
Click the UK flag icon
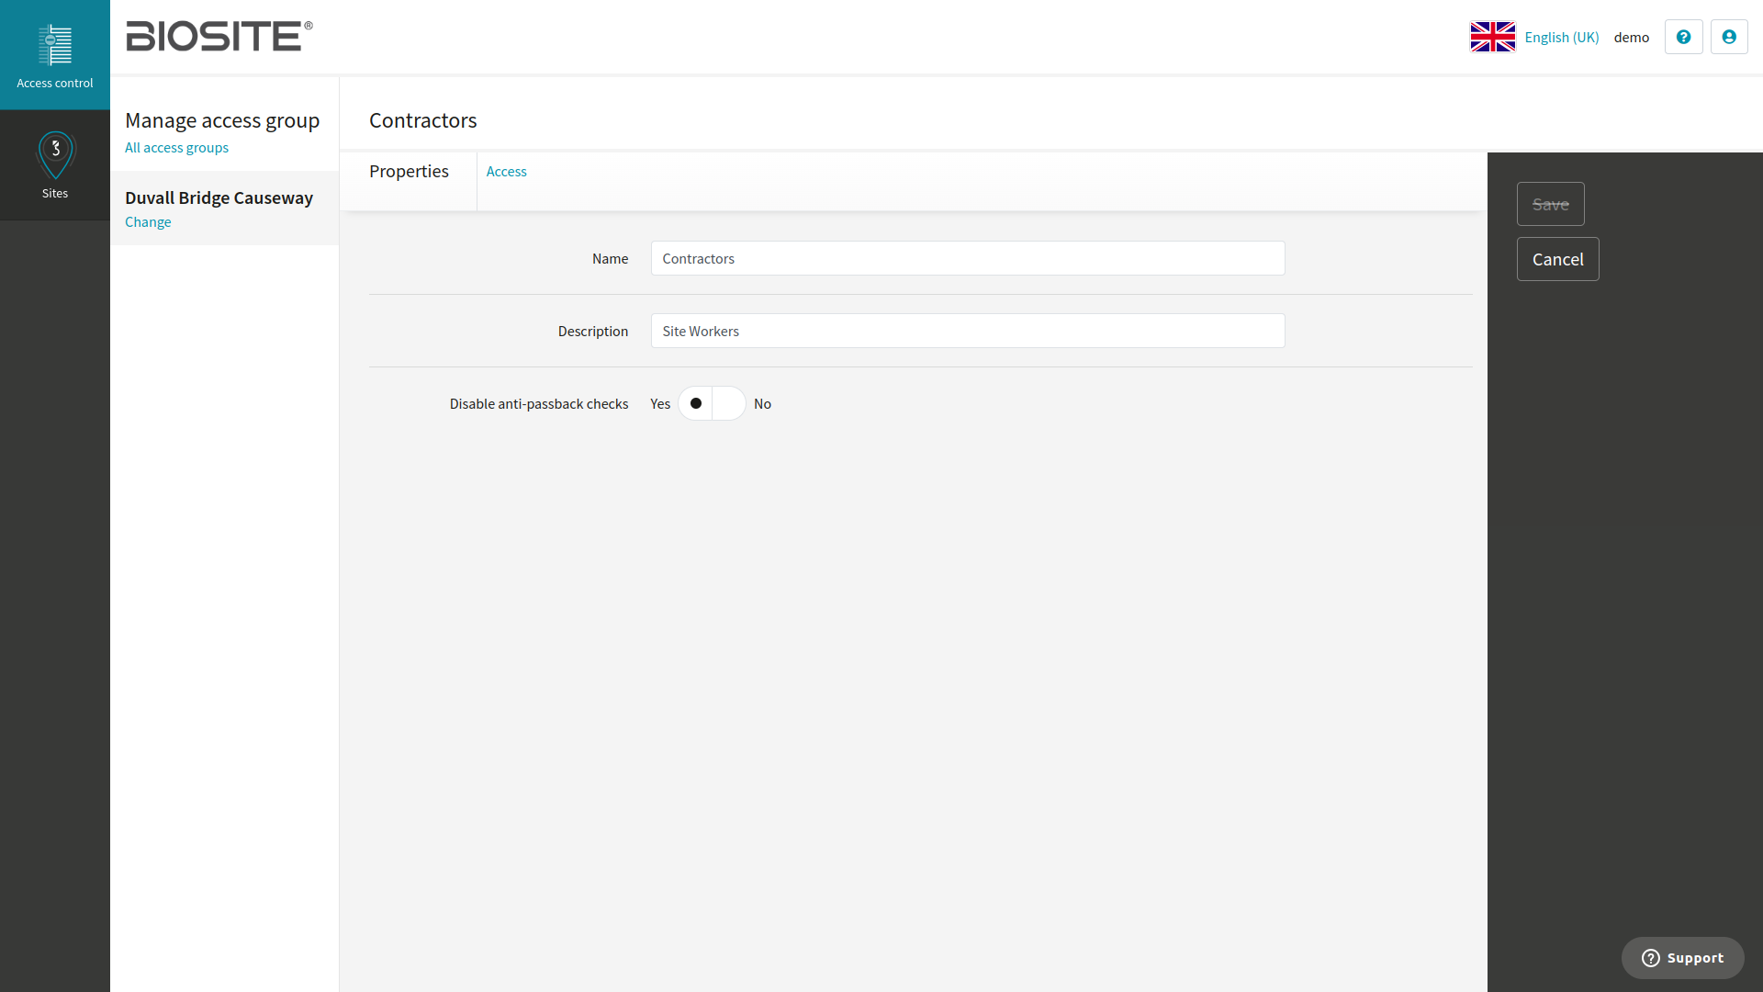pyautogui.click(x=1492, y=37)
